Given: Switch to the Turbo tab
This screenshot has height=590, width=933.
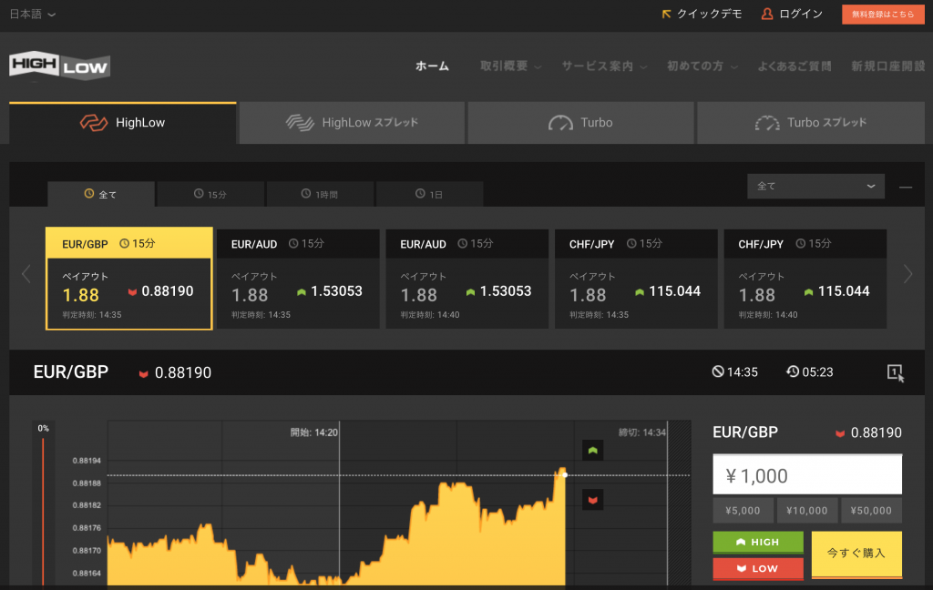Looking at the screenshot, I should [580, 123].
